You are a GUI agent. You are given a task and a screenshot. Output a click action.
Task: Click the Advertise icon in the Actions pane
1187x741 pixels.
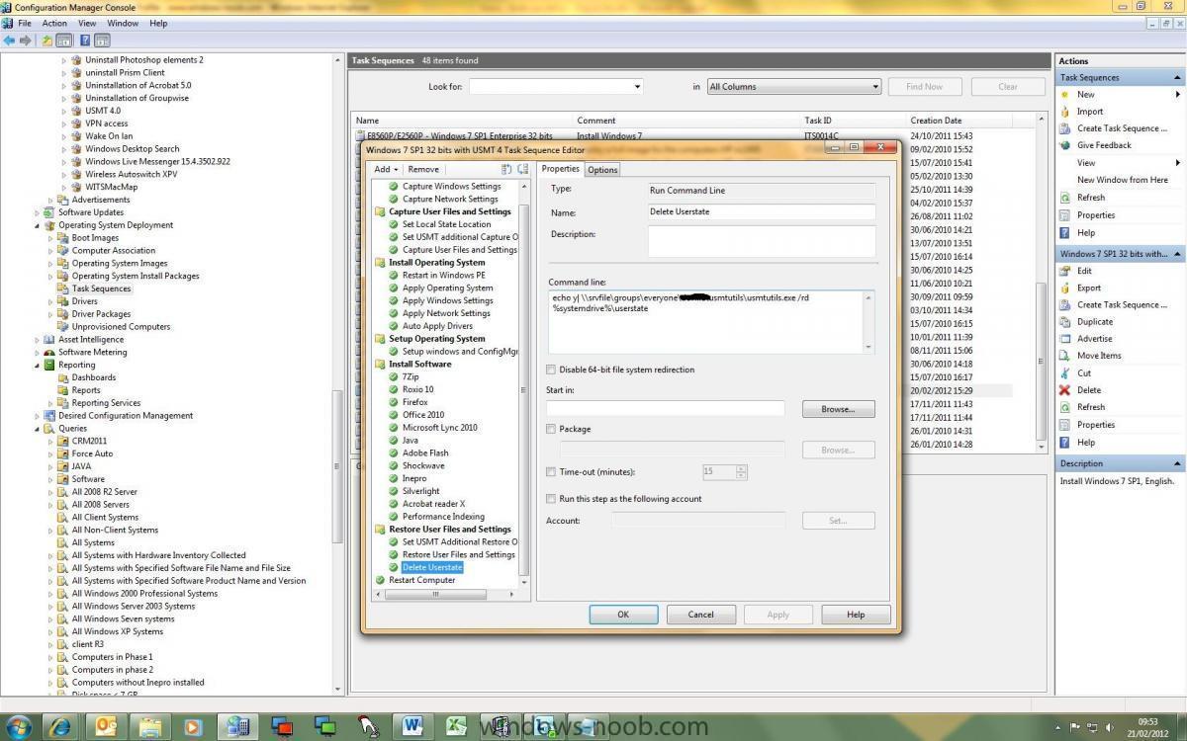tap(1064, 339)
